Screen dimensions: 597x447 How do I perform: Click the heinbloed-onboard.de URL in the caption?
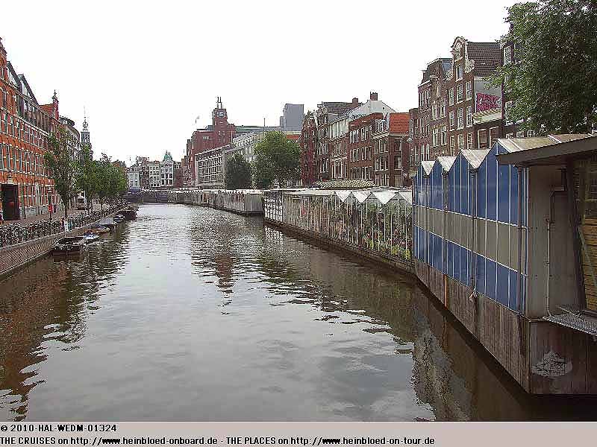(144, 441)
